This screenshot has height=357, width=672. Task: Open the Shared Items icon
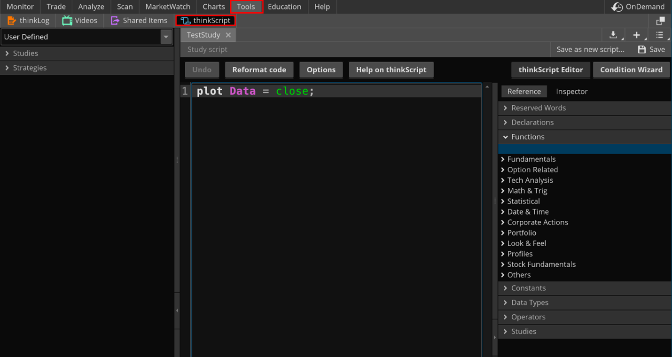click(x=115, y=20)
